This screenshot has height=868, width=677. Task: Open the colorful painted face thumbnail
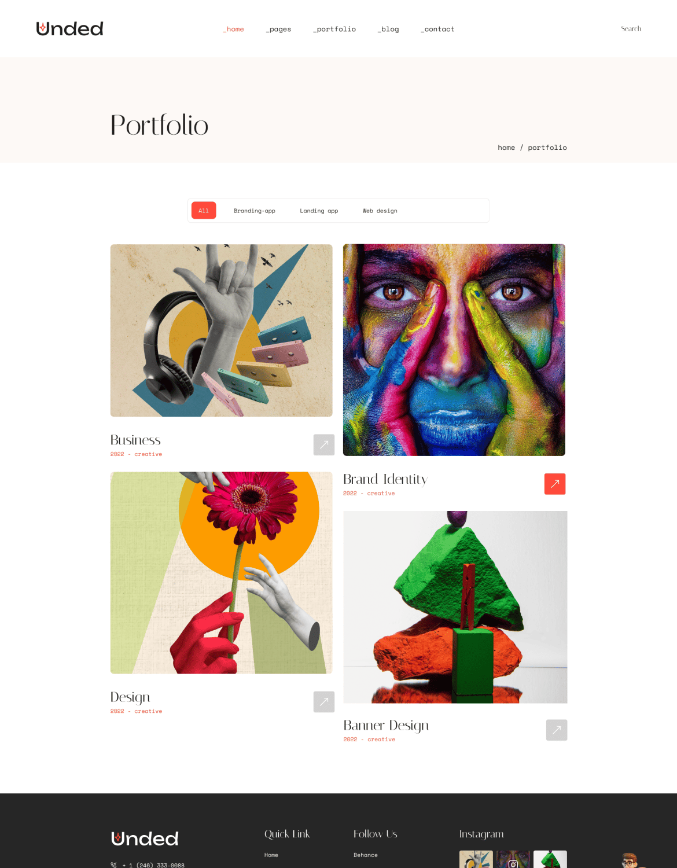(454, 350)
